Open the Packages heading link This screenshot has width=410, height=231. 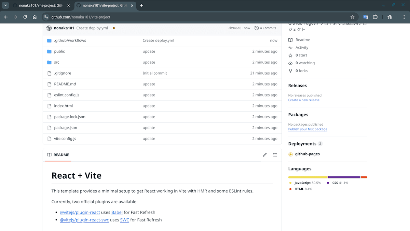pyautogui.click(x=298, y=115)
